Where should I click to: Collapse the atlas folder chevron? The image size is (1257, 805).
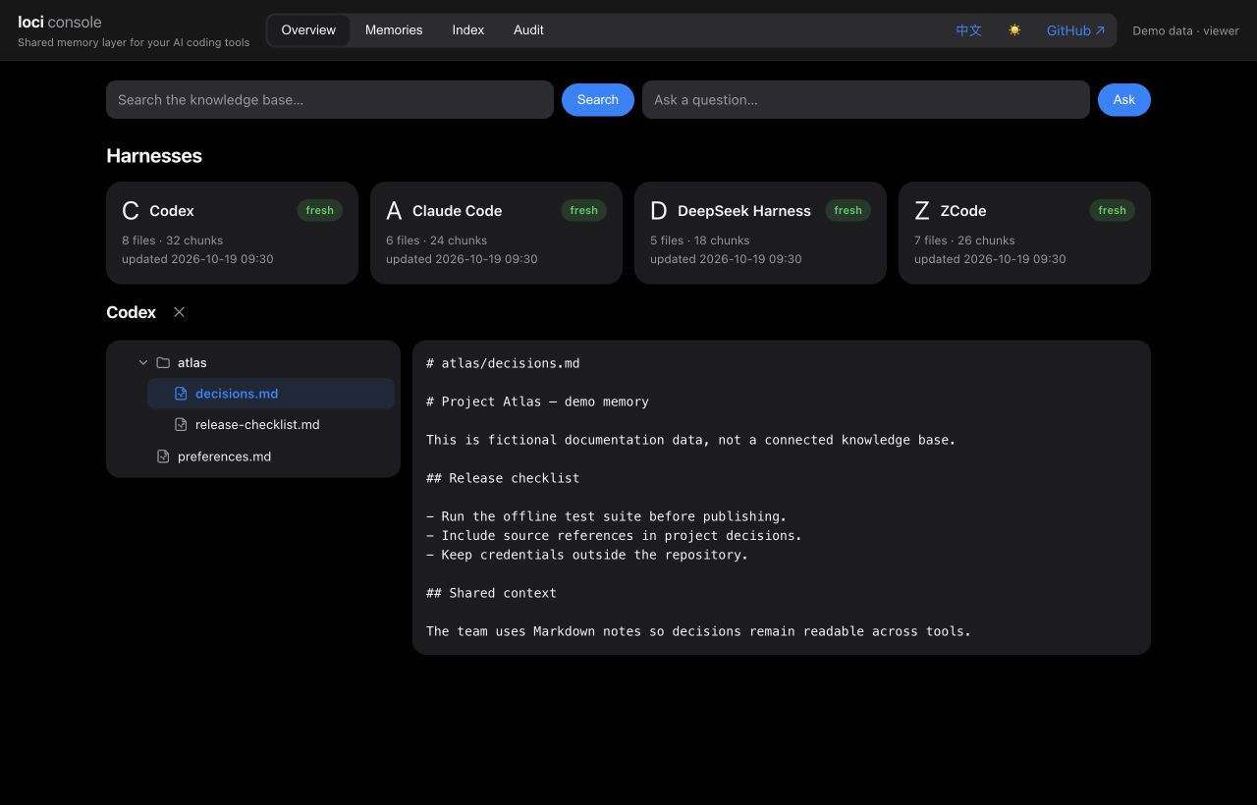coord(143,362)
